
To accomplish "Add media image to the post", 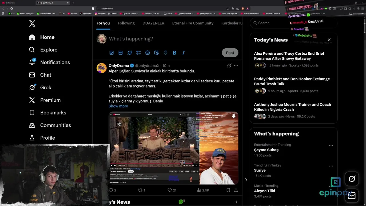I will (x=112, y=53).
